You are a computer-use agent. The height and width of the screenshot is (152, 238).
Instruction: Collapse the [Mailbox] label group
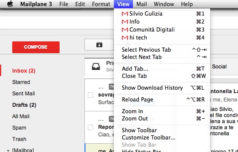pyautogui.click(x=8, y=150)
